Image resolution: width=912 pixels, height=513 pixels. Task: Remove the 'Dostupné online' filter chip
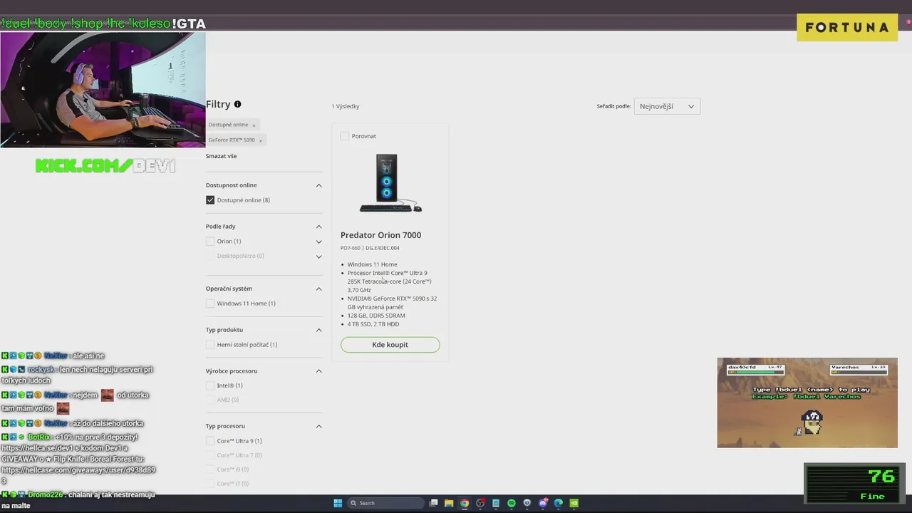pos(254,125)
